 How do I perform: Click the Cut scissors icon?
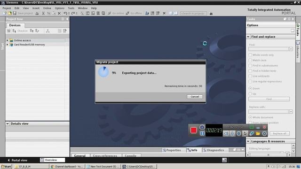click(x=43, y=14)
